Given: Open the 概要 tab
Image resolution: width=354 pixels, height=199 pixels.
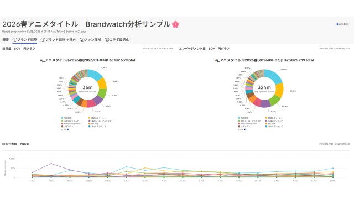Looking at the screenshot, I should coord(6,40).
